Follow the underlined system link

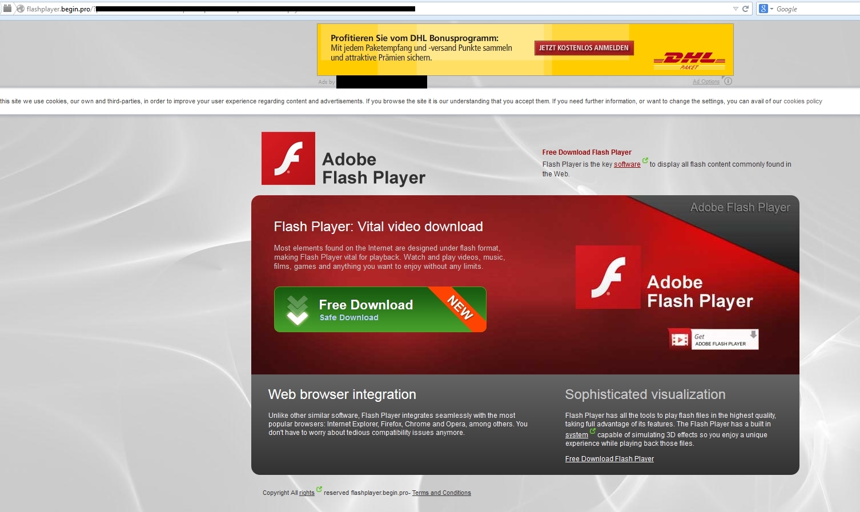click(x=576, y=435)
